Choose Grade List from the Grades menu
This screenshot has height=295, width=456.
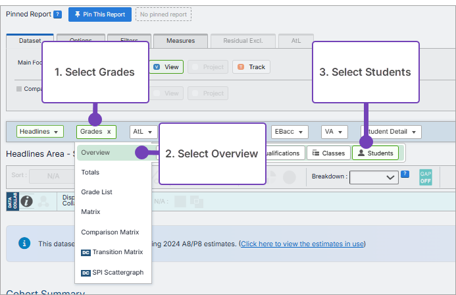pyautogui.click(x=97, y=192)
